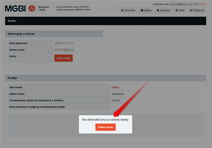This screenshot has width=212, height=148.
Task: Click the Wyloguj się logout arrow icon
Action: pos(191,11)
